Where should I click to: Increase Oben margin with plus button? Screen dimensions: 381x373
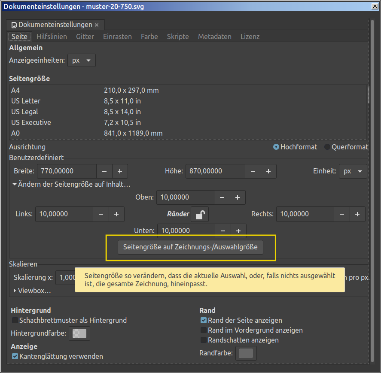238,197
